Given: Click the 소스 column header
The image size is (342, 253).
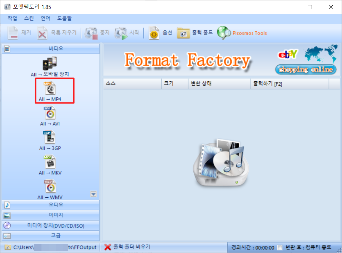Looking at the screenshot, I should click(x=132, y=84).
